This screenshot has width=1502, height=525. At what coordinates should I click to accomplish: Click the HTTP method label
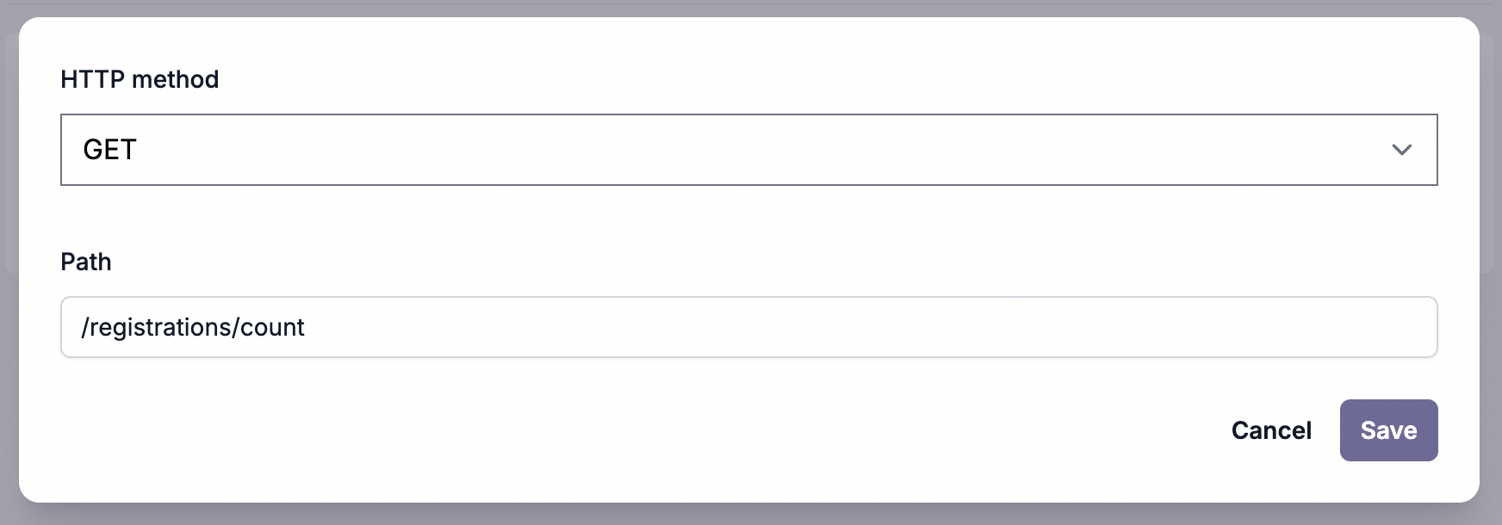coord(139,78)
